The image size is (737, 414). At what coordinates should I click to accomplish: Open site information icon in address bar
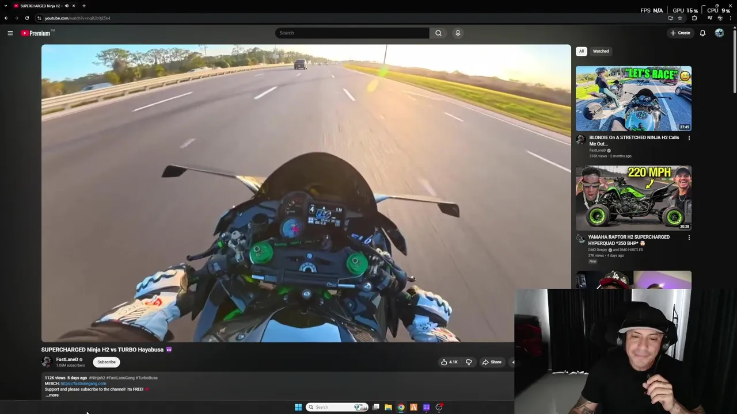pyautogui.click(x=39, y=18)
